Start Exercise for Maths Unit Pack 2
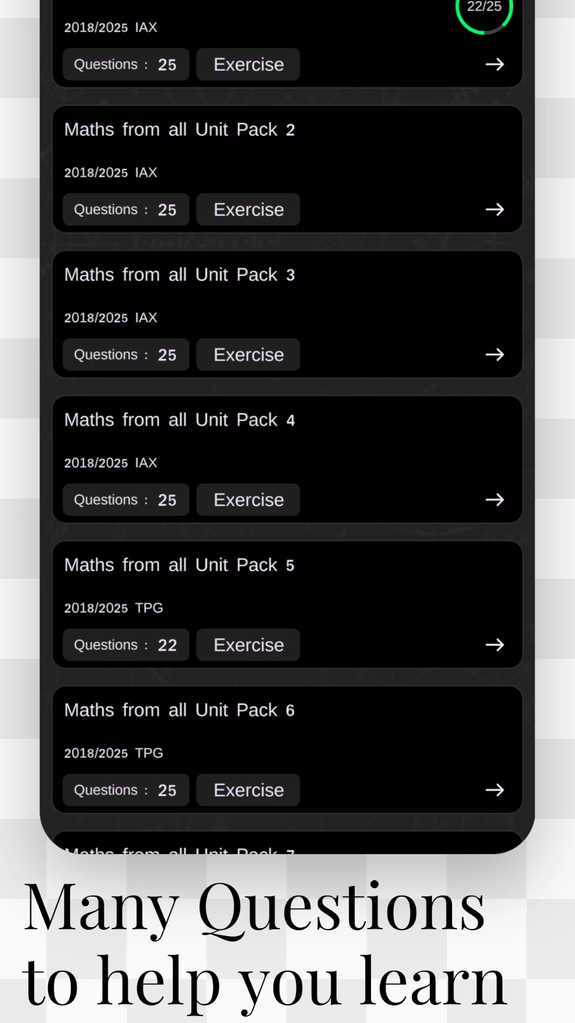The height and width of the screenshot is (1023, 575). click(x=248, y=209)
